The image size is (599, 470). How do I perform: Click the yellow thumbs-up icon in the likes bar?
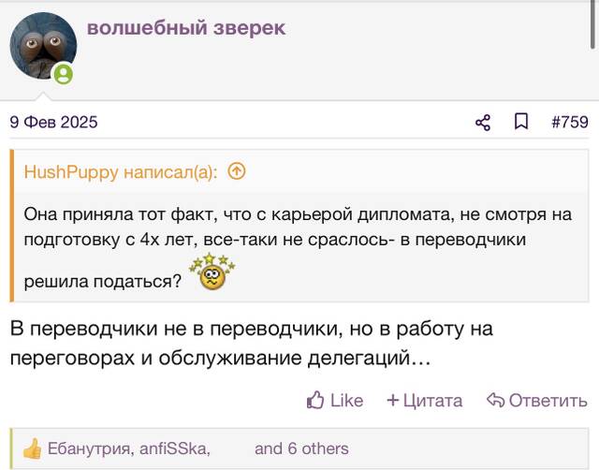(33, 448)
